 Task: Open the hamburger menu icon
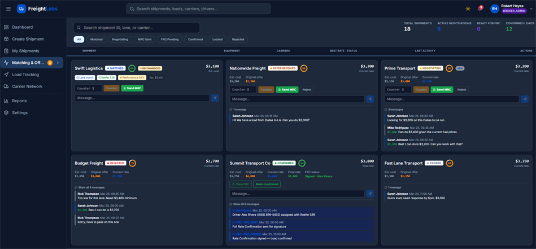tap(8, 8)
